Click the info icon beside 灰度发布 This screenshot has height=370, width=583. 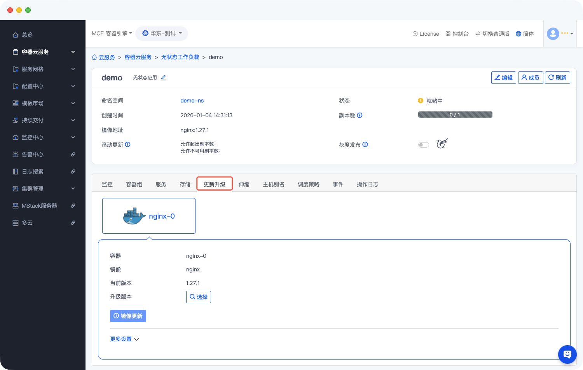(365, 144)
